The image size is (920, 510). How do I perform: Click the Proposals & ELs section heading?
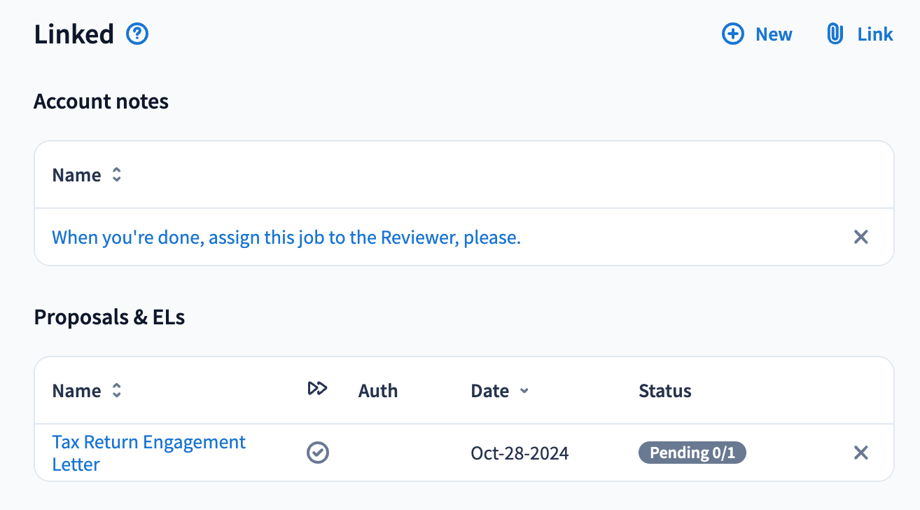coord(109,317)
